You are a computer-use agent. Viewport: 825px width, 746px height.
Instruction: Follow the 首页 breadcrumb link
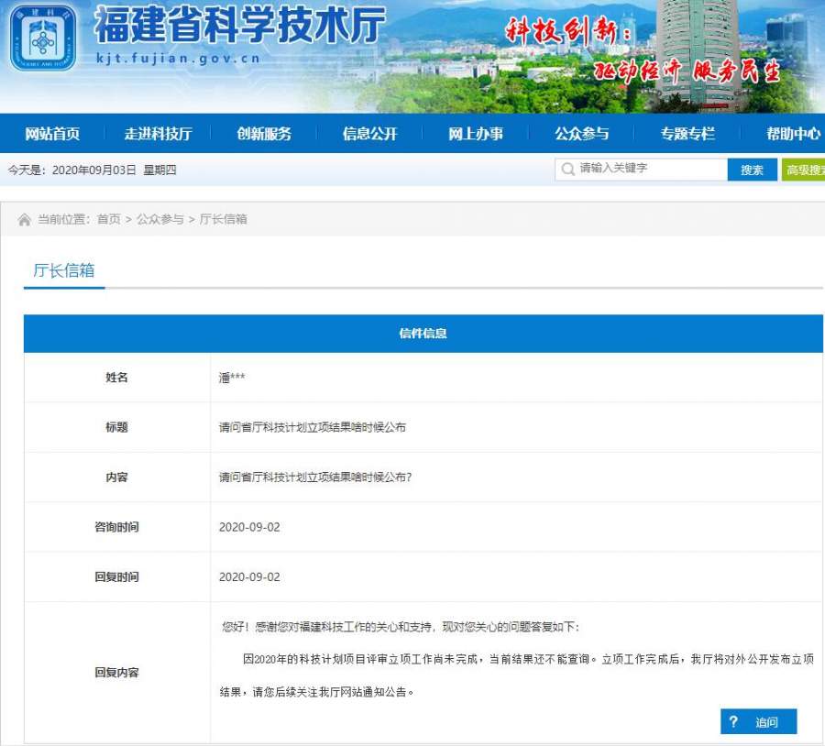tap(108, 220)
